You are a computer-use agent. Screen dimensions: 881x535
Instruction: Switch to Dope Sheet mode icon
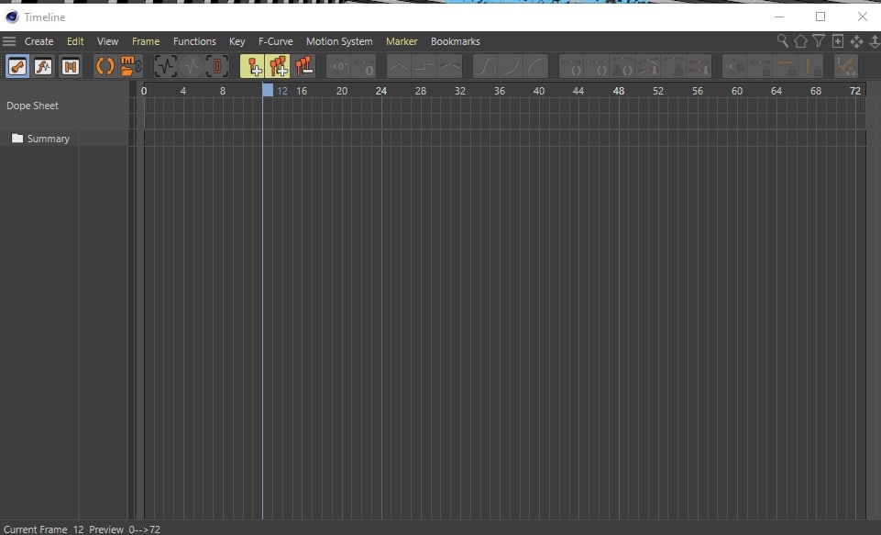17,66
